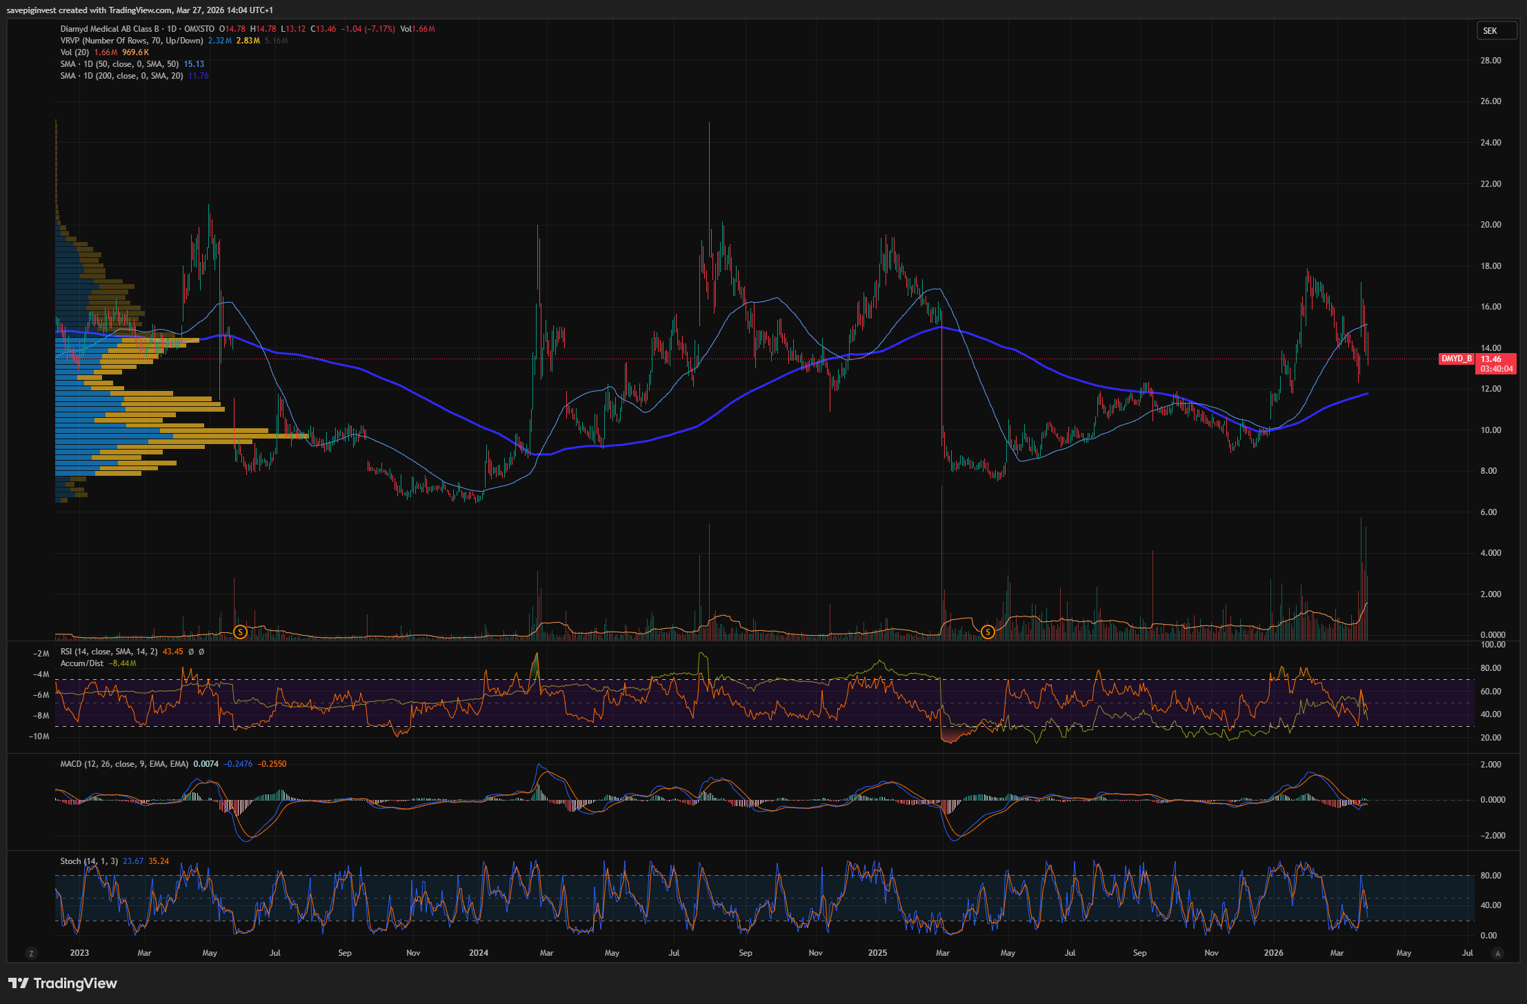
Task: Click the 20.00 level on price scale
Action: coord(1490,225)
